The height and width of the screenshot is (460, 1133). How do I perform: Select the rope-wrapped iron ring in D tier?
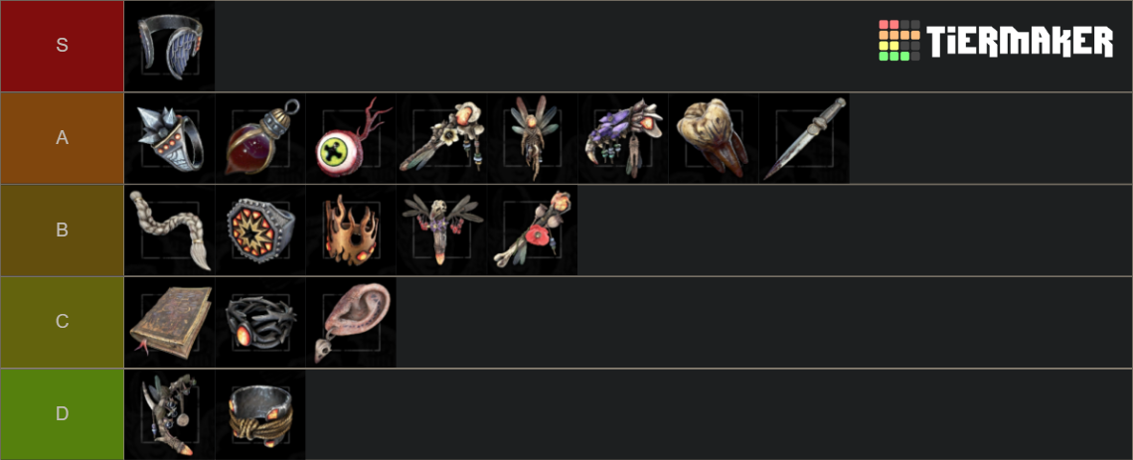pyautogui.click(x=260, y=414)
